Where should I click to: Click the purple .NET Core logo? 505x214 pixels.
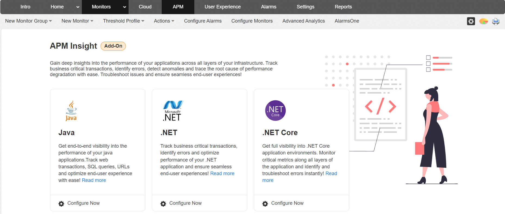[275, 110]
